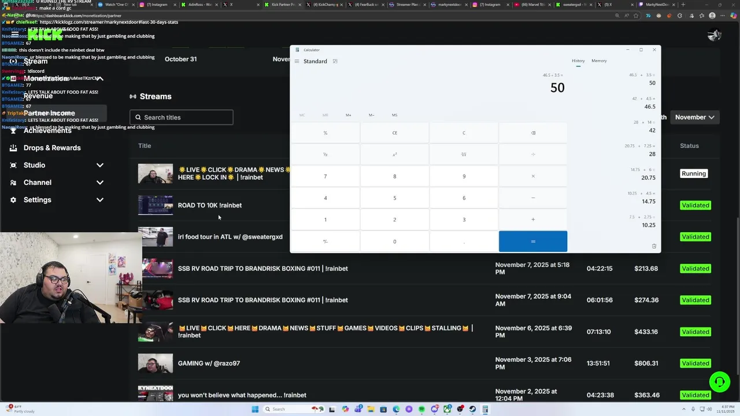Image resolution: width=740 pixels, height=416 pixels.
Task: Click the square root key in Calculator
Action: [464, 154]
